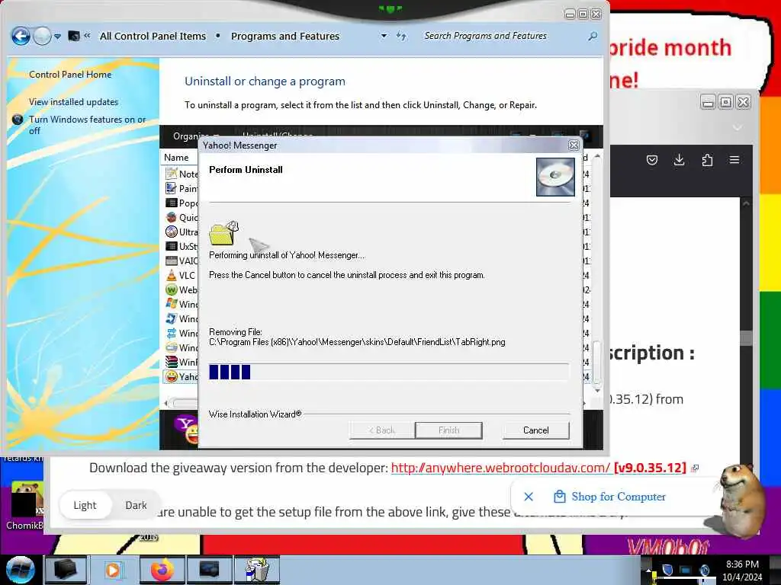Open the recent pages dropdown arrow
This screenshot has width=781, height=585.
(58, 37)
